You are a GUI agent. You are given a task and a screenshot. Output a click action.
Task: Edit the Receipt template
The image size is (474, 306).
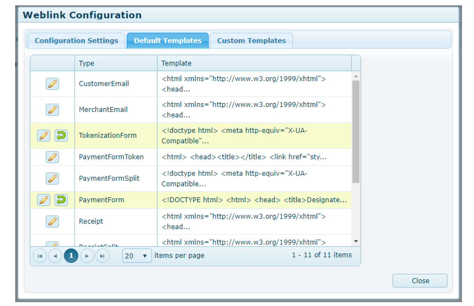tap(52, 221)
